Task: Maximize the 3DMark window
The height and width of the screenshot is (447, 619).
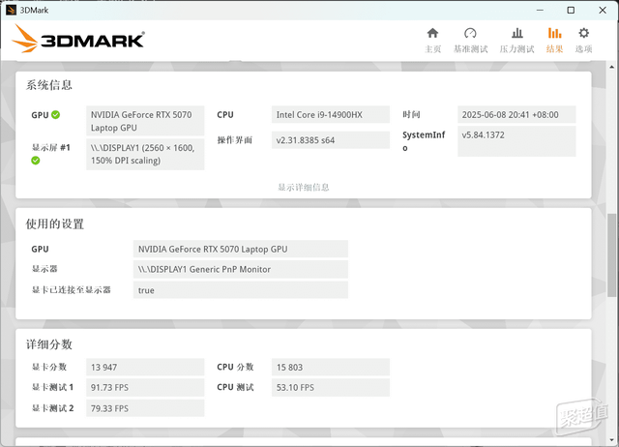Action: (571, 11)
